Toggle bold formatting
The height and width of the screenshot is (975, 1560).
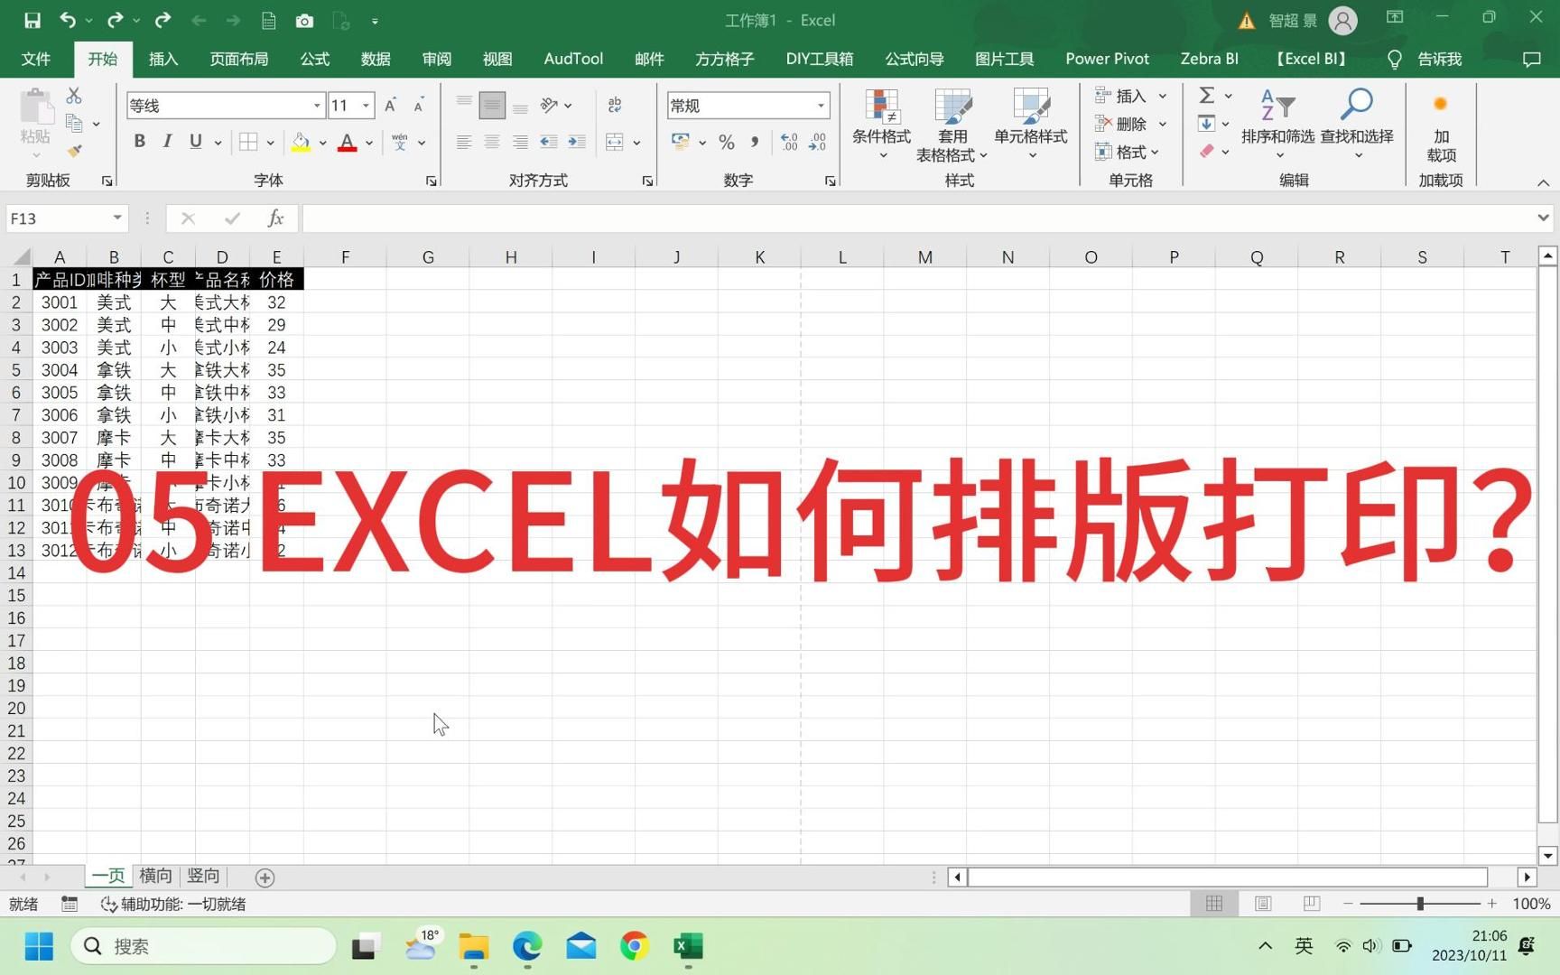point(139,142)
